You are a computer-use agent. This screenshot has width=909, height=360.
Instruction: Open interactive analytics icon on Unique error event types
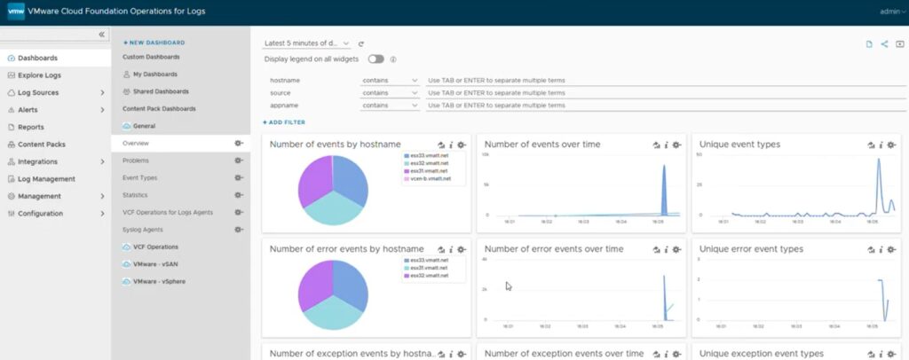coord(871,249)
